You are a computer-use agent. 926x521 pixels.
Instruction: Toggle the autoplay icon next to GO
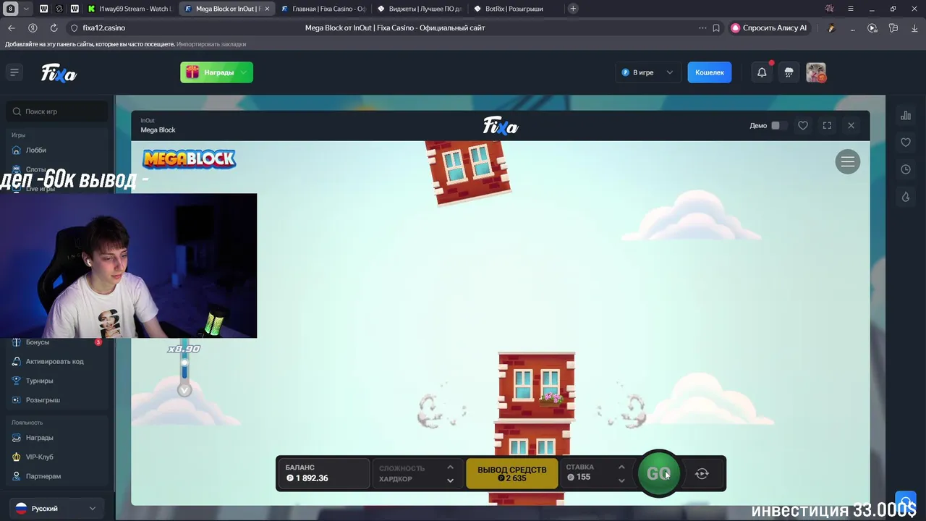click(702, 473)
